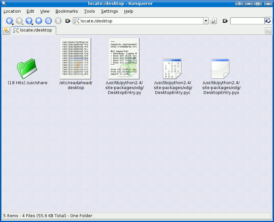Select the locate:/desktop tab
274x222 pixels.
click(x=33, y=30)
